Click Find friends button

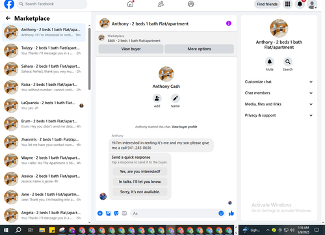[x=267, y=4]
